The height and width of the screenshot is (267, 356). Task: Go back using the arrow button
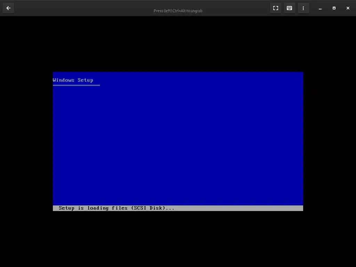pos(8,8)
